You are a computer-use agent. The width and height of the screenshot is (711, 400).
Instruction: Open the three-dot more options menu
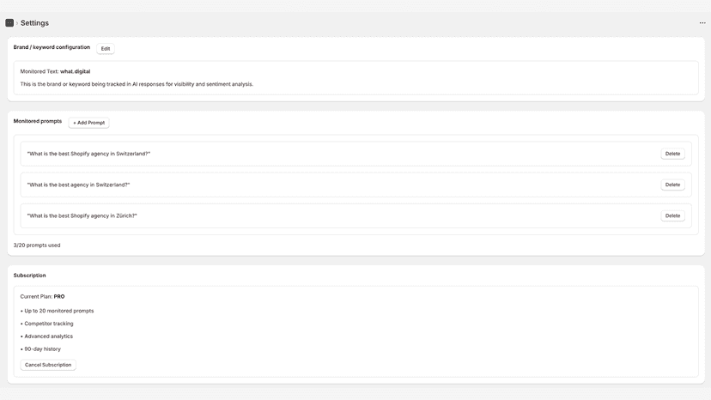(702, 22)
